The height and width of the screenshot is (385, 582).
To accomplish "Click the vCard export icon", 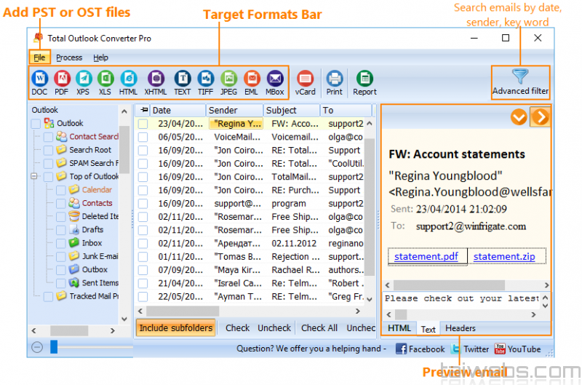I will (306, 79).
